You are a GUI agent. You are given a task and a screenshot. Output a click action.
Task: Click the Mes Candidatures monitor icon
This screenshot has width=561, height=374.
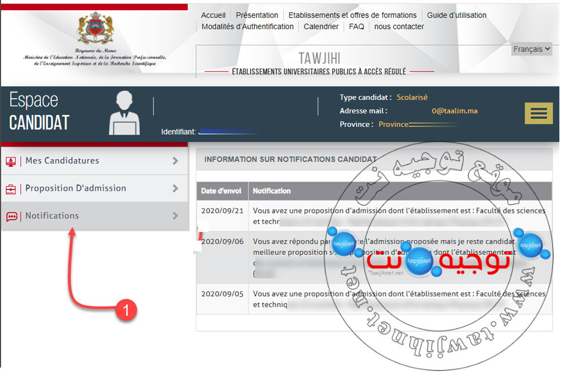11,162
